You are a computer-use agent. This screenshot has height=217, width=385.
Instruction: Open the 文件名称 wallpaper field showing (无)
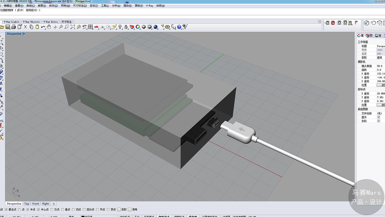[380, 113]
